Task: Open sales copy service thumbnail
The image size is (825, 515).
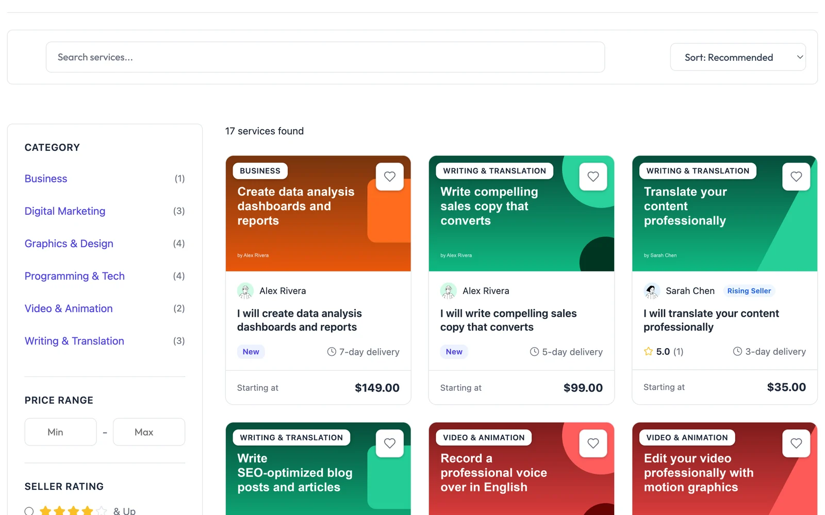Action: coord(521,214)
